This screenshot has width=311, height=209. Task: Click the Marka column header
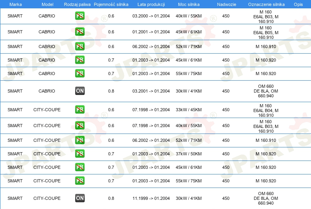(x=15, y=4)
